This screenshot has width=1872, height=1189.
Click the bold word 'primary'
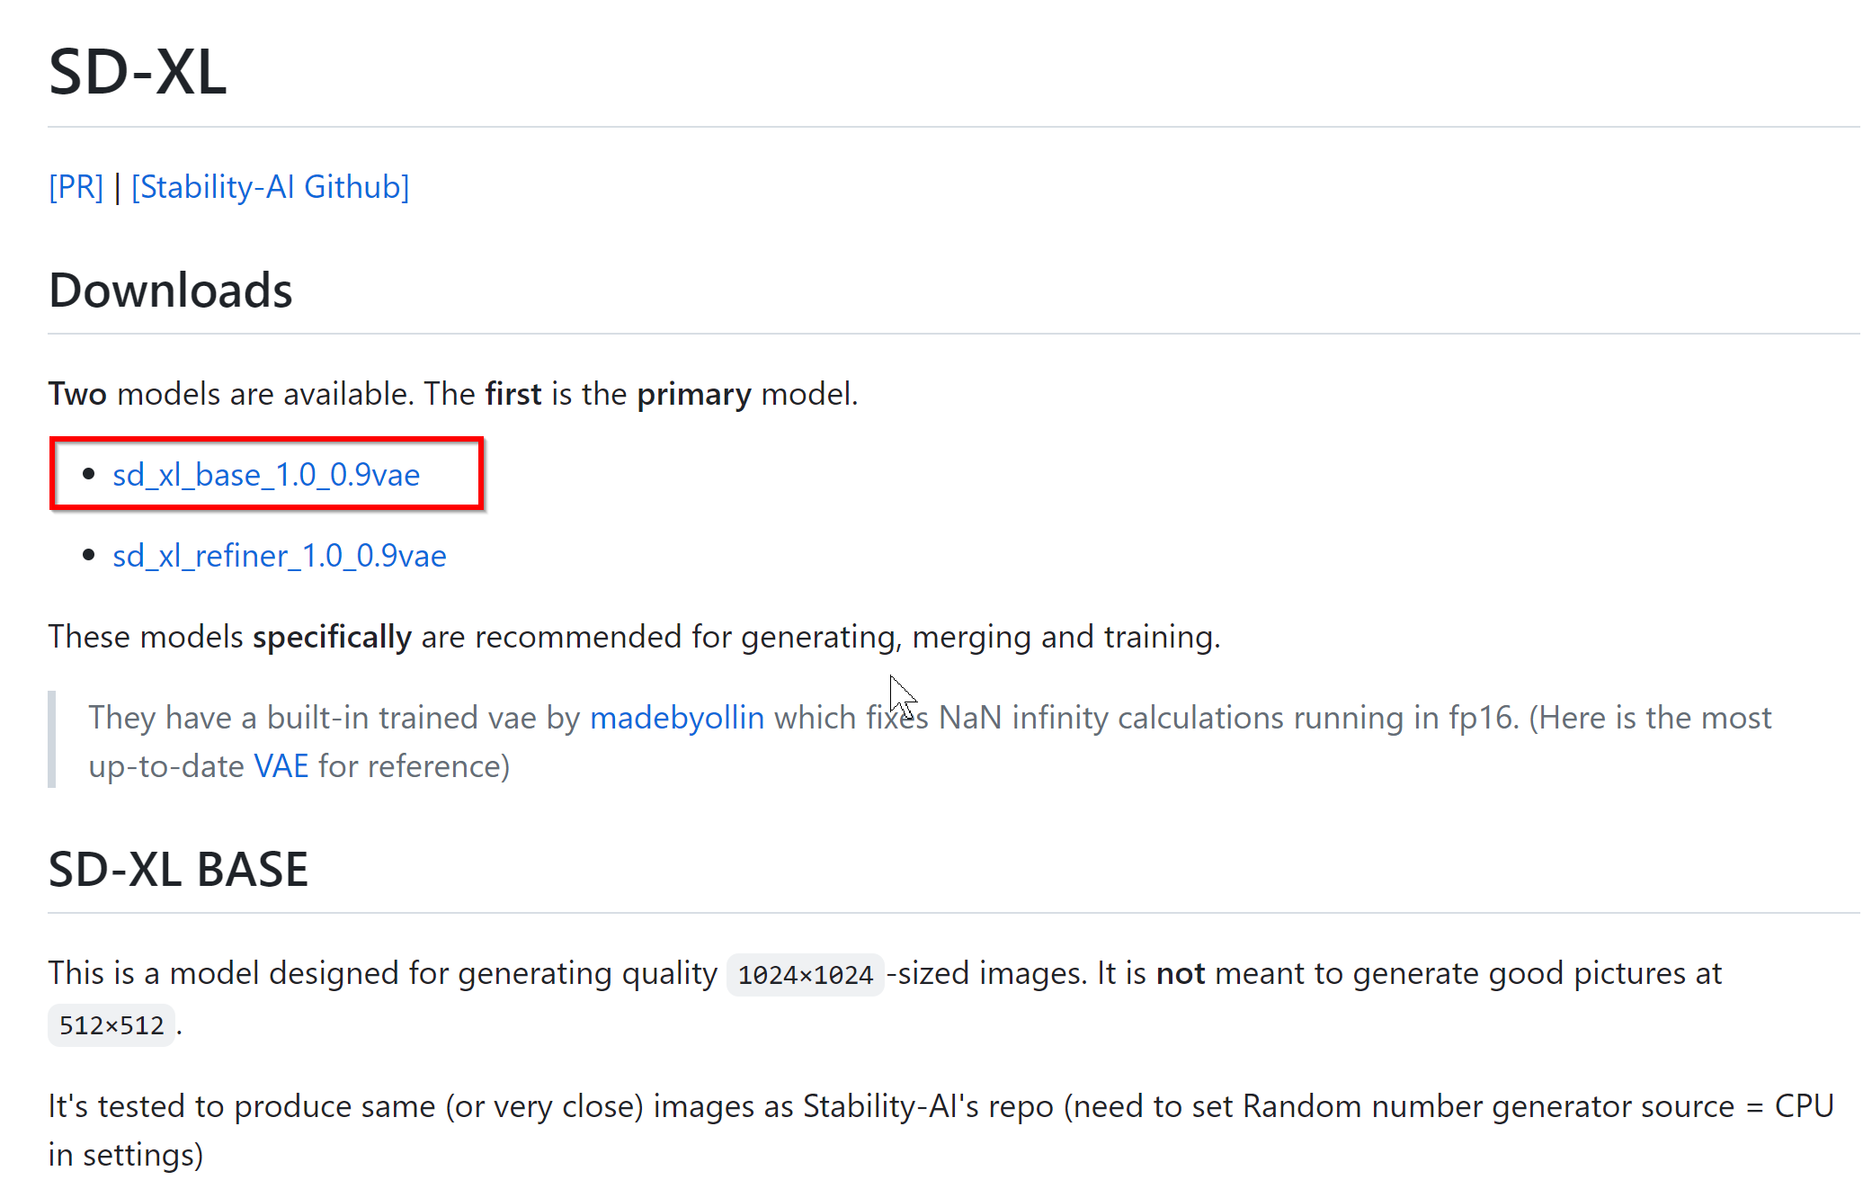click(694, 394)
